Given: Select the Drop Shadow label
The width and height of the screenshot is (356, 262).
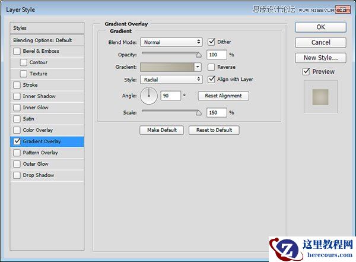Looking at the screenshot, I should pyautogui.click(x=39, y=175).
